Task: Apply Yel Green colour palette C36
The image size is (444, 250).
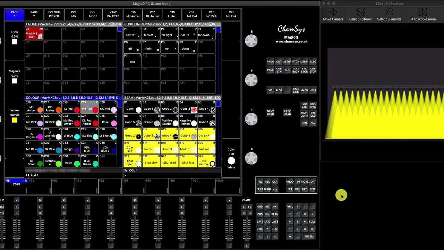Action: click(x=34, y=161)
